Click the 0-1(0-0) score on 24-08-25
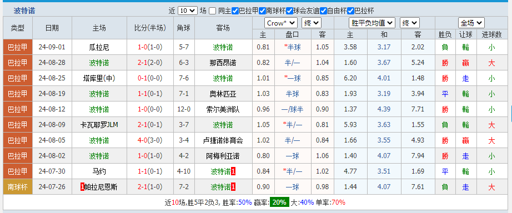Viewport: 512px width, 213px height. coord(150,78)
